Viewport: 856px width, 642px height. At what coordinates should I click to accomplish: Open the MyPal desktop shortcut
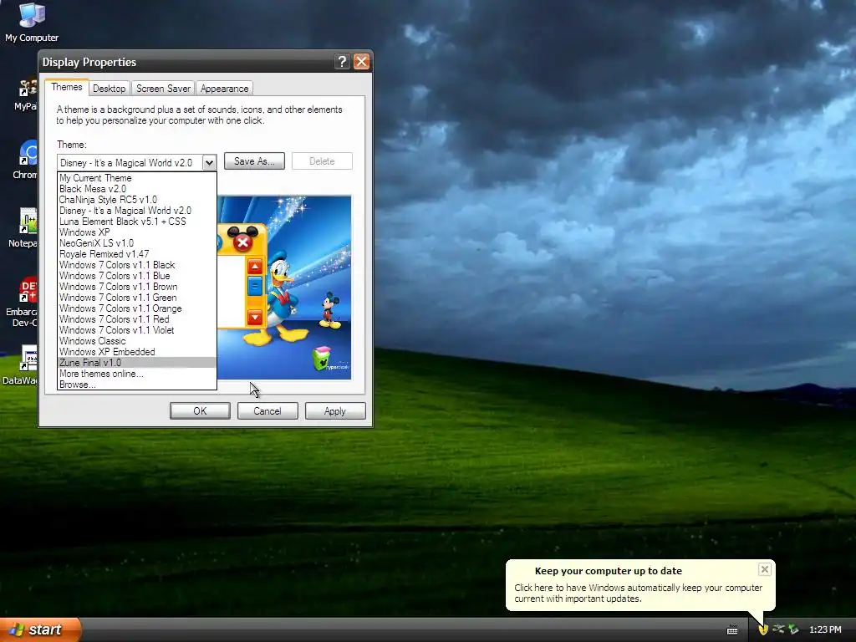pyautogui.click(x=26, y=94)
